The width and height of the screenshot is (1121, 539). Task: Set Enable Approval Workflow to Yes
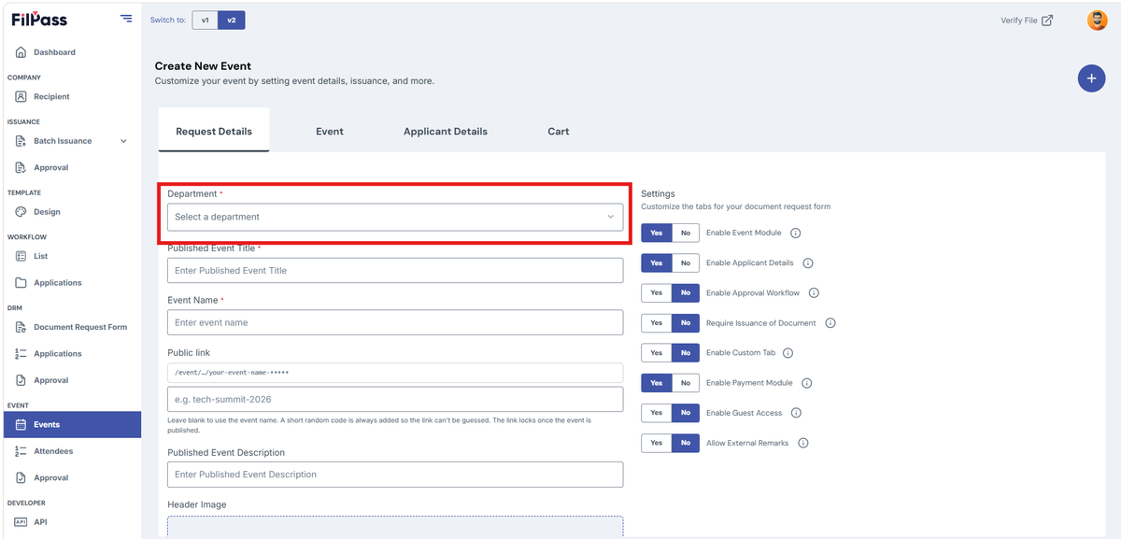click(657, 292)
